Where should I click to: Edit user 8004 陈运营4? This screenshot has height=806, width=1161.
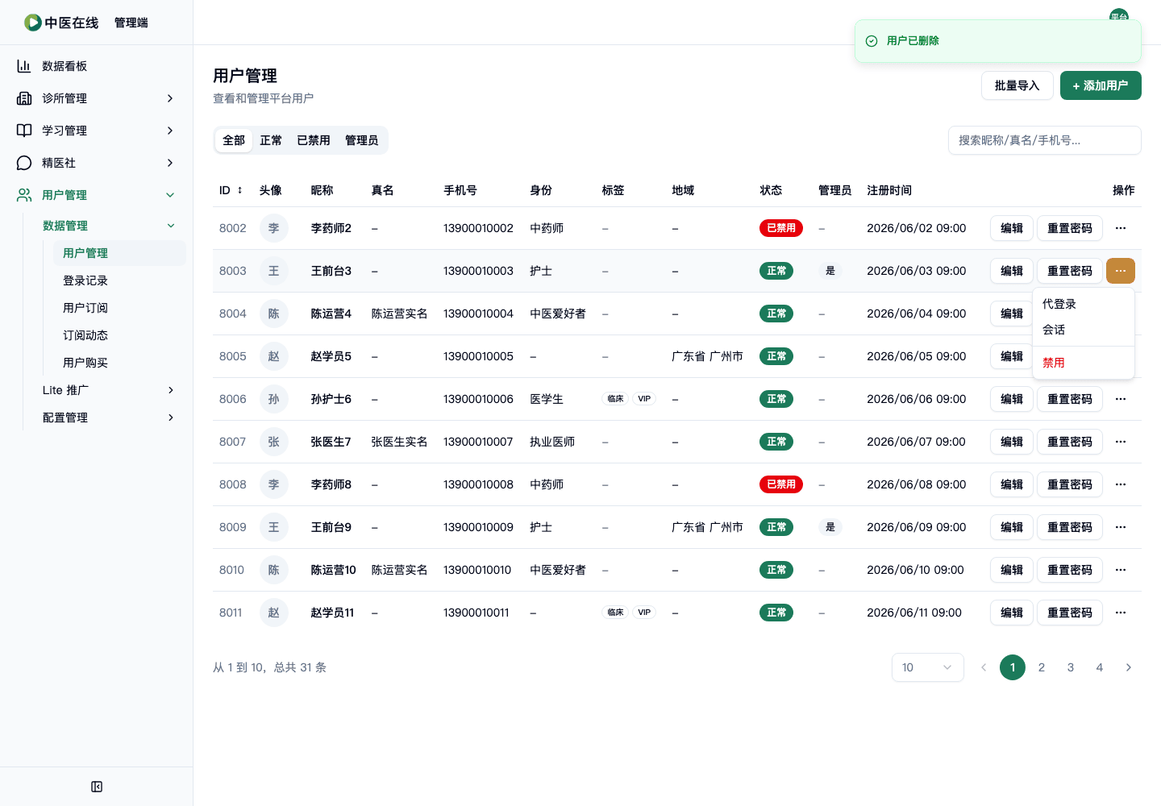tap(1012, 314)
